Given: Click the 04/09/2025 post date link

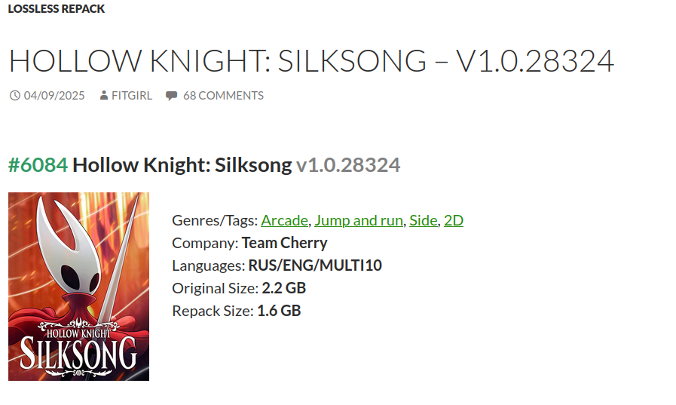Looking at the screenshot, I should 54,96.
